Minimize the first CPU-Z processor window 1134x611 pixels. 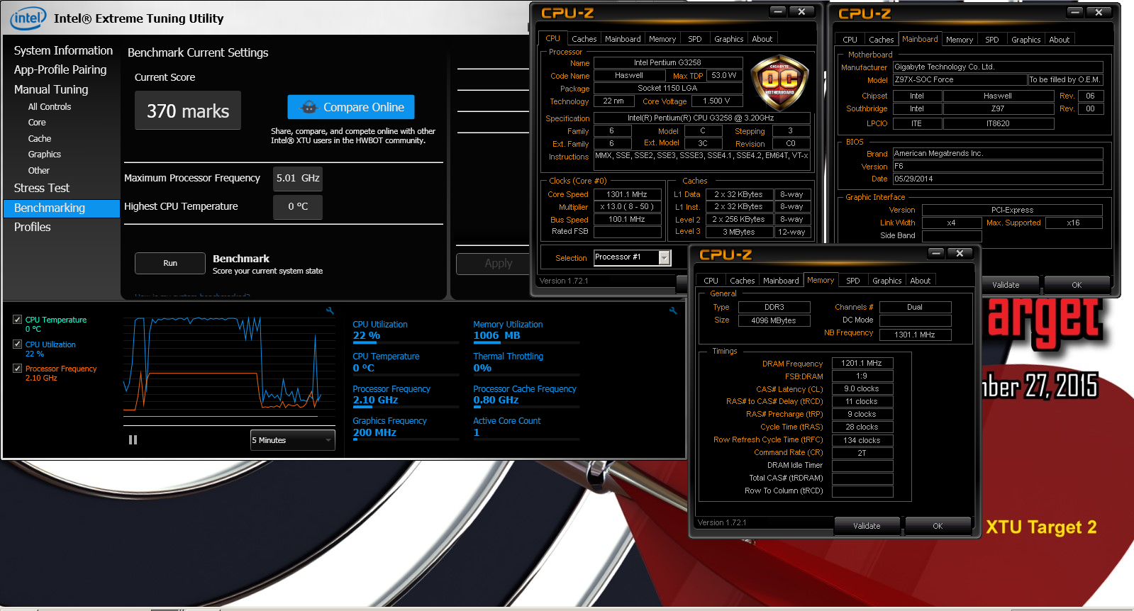click(x=778, y=11)
